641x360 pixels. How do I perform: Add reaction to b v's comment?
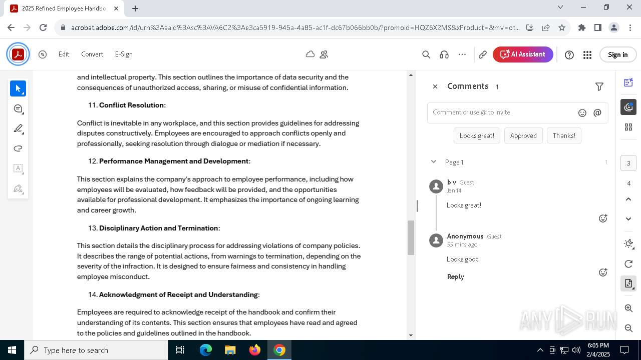tap(603, 218)
